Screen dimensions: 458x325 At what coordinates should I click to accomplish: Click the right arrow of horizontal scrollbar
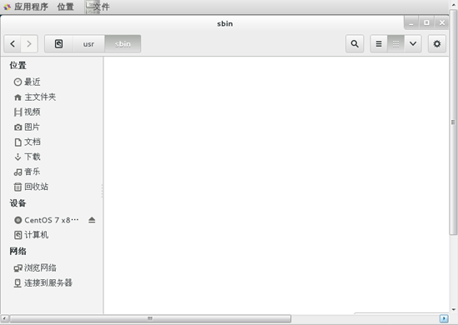point(444,318)
